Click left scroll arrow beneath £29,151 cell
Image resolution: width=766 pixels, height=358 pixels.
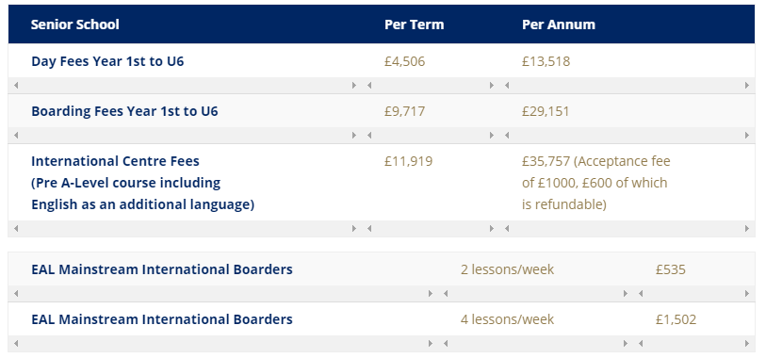(507, 136)
